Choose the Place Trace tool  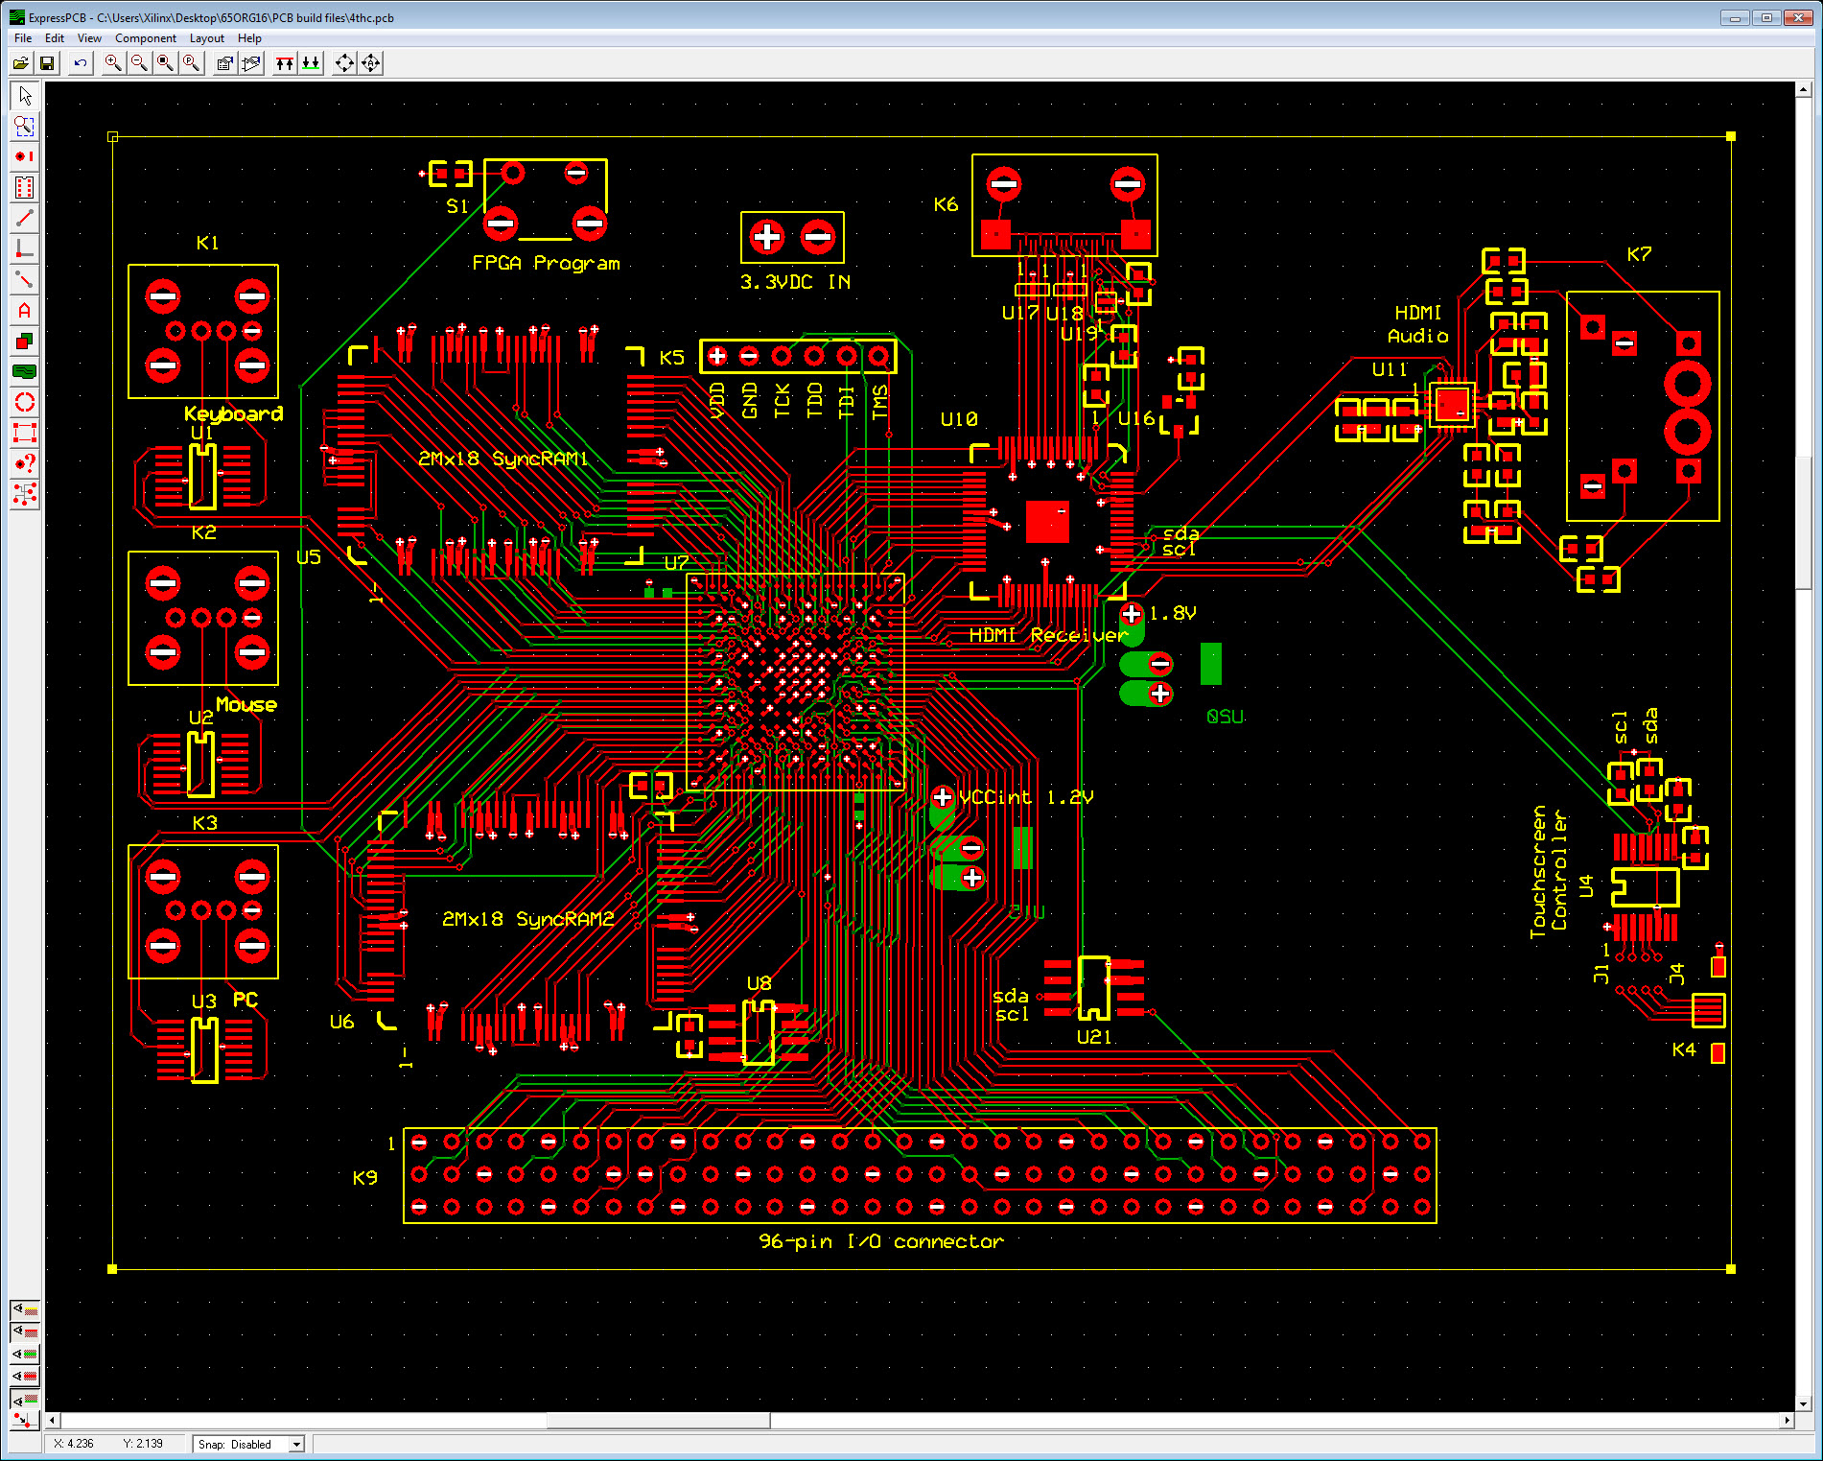25,218
